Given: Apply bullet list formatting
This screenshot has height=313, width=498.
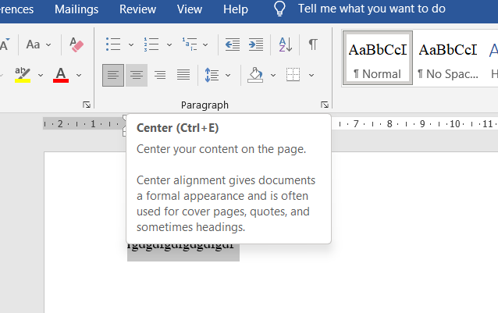Looking at the screenshot, I should tap(113, 44).
